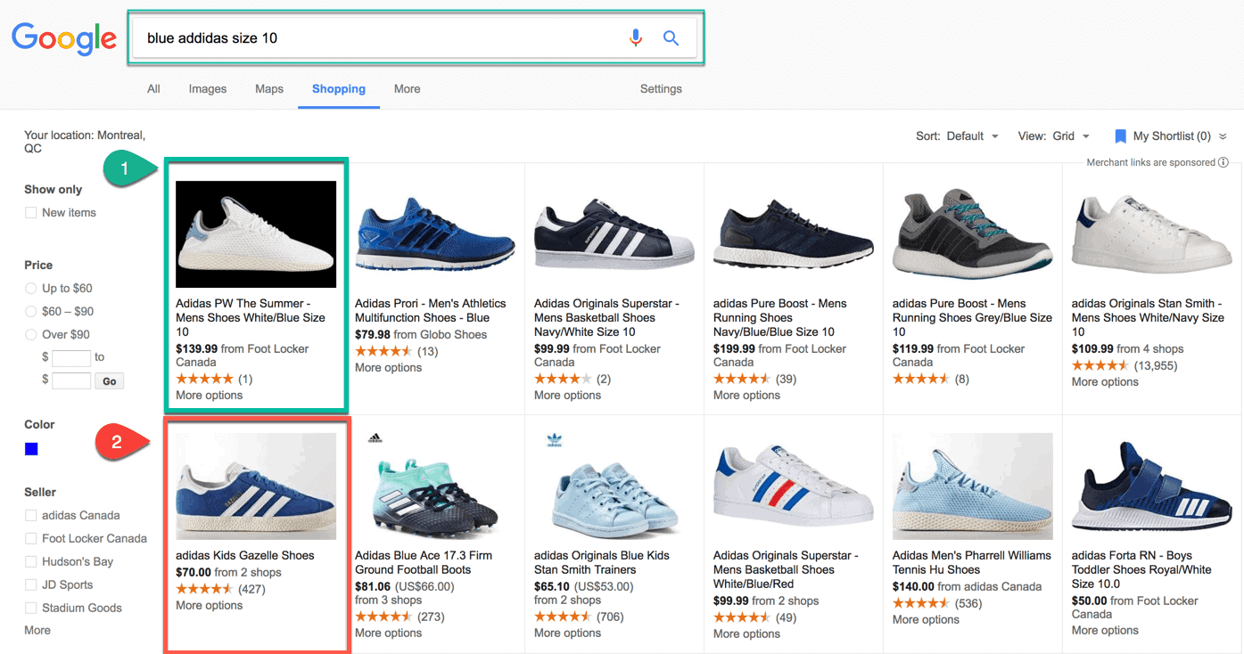Expand the My Shortlist chevron

pyautogui.click(x=1223, y=136)
